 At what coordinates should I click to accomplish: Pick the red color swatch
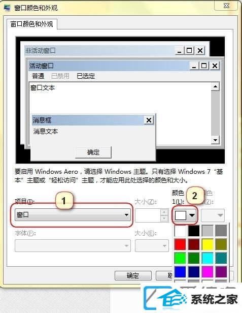(x=180, y=244)
